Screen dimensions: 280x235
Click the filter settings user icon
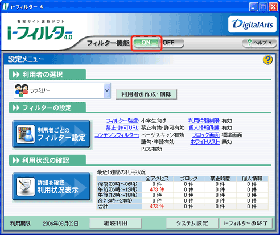click(26, 134)
